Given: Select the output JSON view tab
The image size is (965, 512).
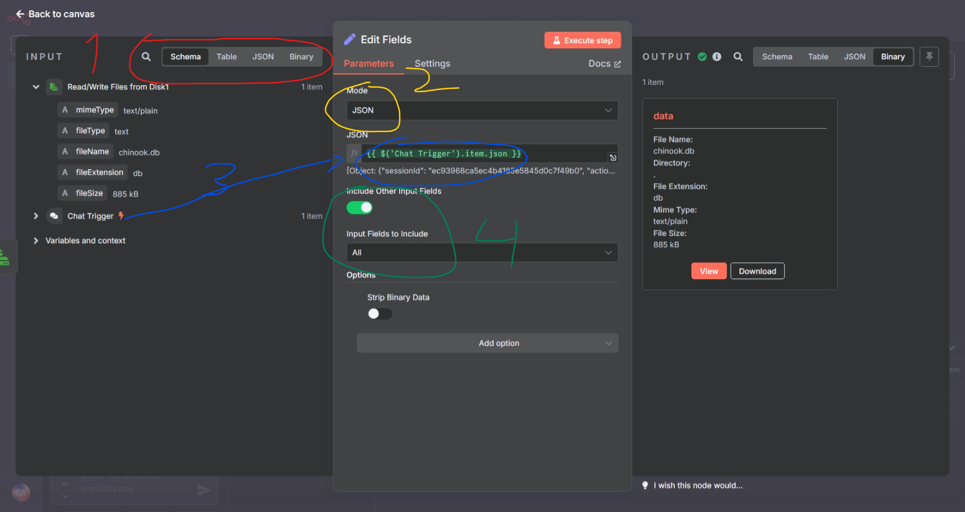Looking at the screenshot, I should tap(854, 57).
